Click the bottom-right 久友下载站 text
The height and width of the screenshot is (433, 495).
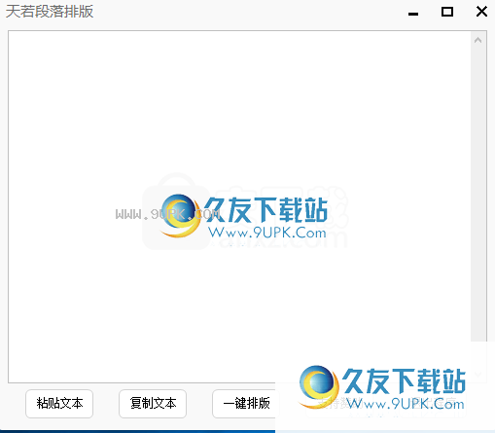pos(404,381)
